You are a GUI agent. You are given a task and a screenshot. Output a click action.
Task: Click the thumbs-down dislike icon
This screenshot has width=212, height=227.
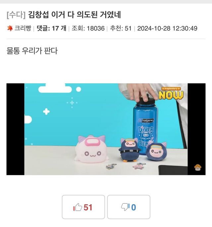point(125,207)
